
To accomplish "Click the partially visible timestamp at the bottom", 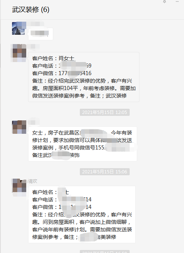I will coord(105,252).
